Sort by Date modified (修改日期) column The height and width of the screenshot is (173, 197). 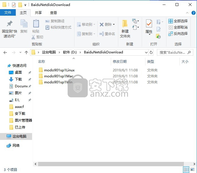pyautogui.click(x=120, y=61)
